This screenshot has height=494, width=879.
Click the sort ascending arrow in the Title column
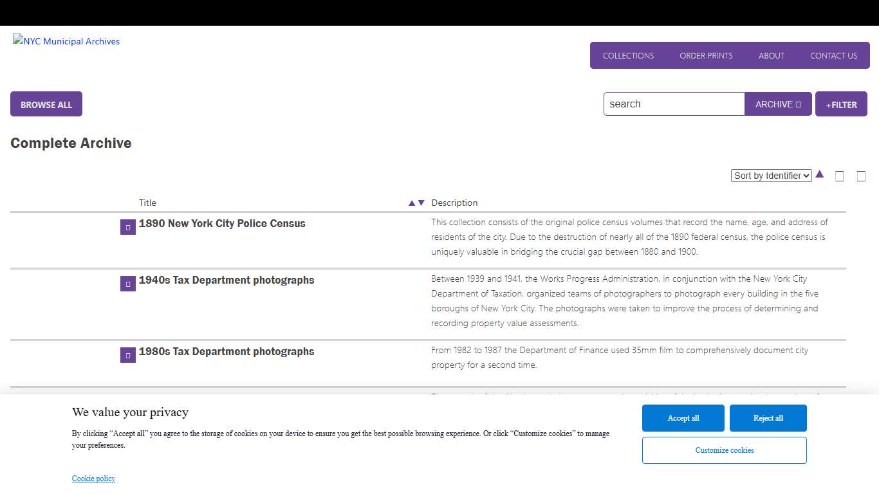click(x=411, y=203)
